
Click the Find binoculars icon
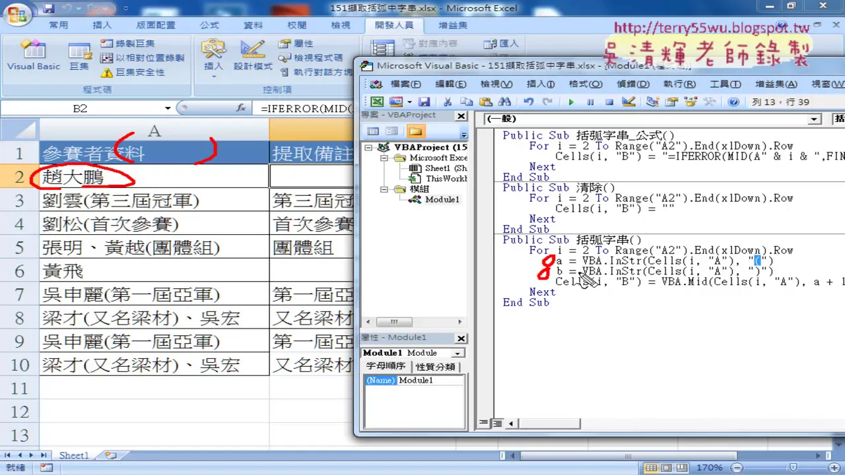coord(505,102)
